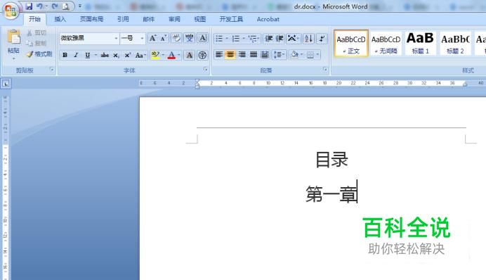Open the Clipboard pane launcher
This screenshot has height=280, width=486.
[x=52, y=69]
